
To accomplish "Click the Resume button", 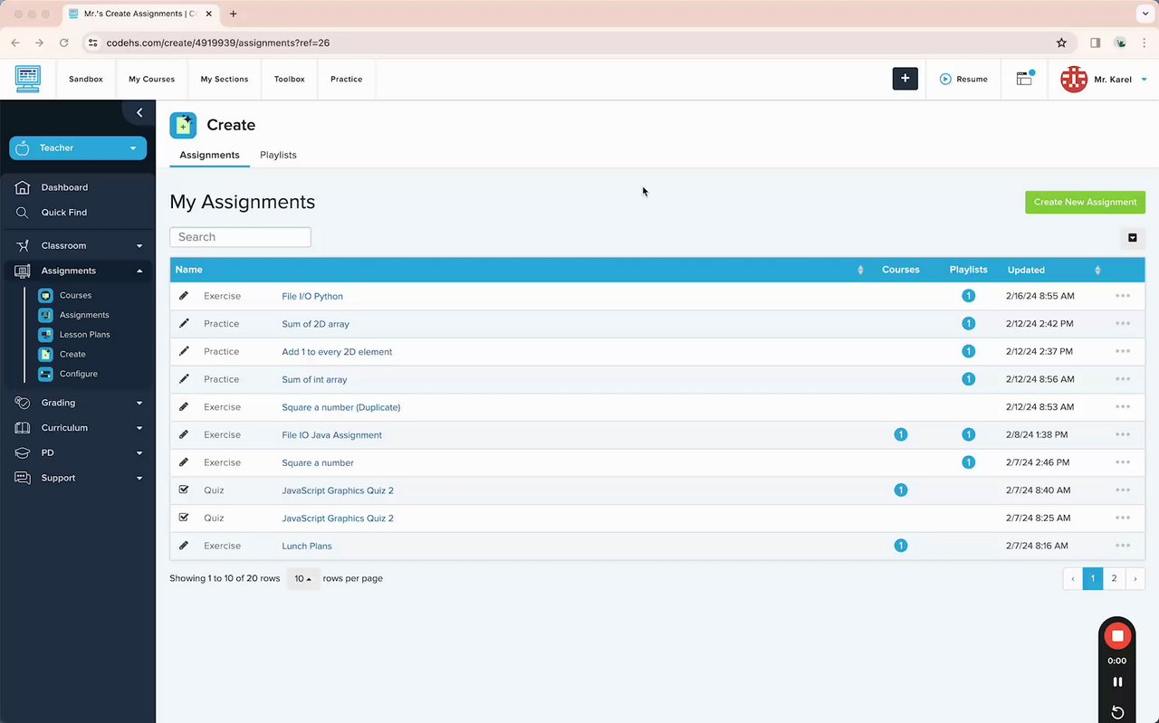I will 963,80.
